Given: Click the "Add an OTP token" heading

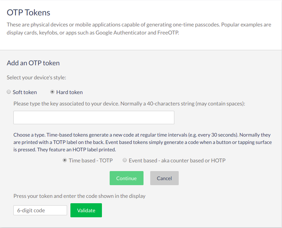Looking at the screenshot, I should tap(33, 63).
